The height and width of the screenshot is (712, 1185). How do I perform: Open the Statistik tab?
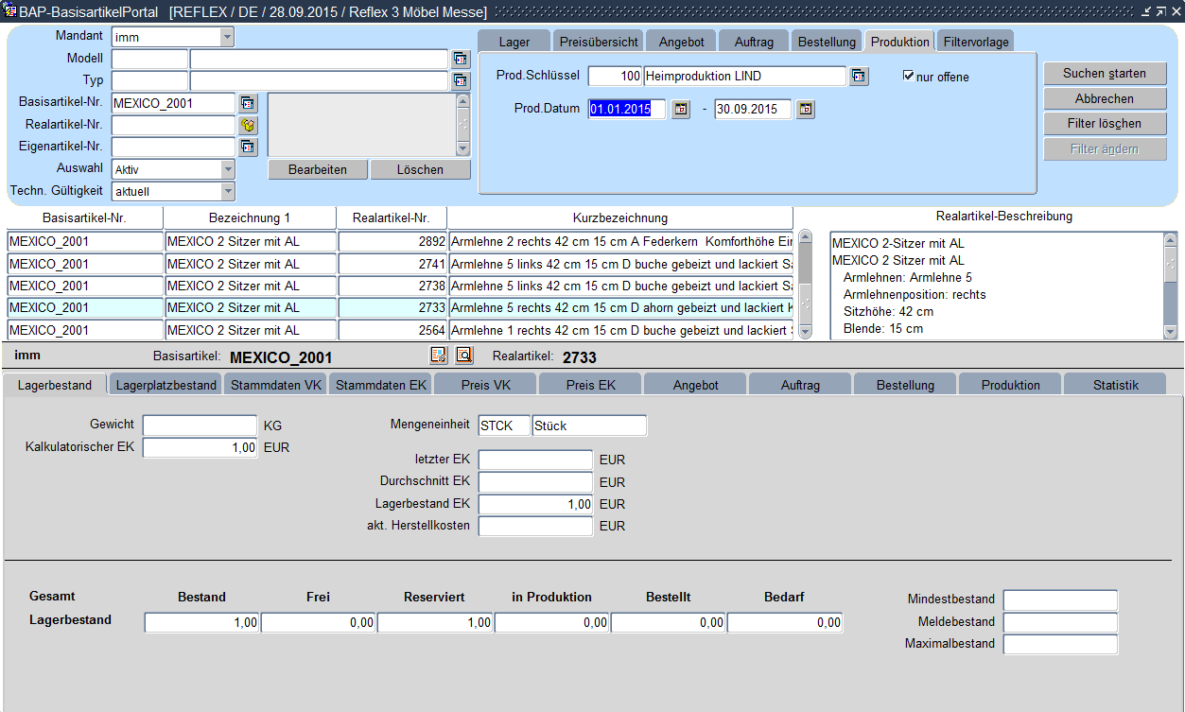click(x=1115, y=385)
